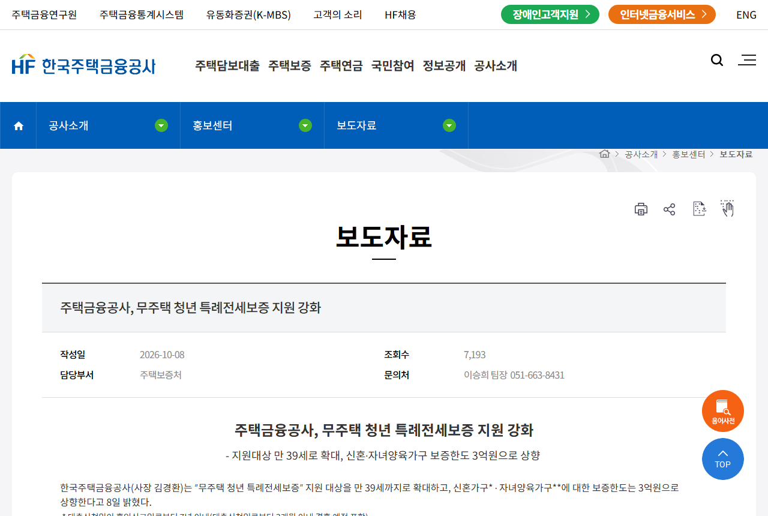This screenshot has height=516, width=768.
Task: Open the hamburger full menu icon
Action: click(x=747, y=60)
